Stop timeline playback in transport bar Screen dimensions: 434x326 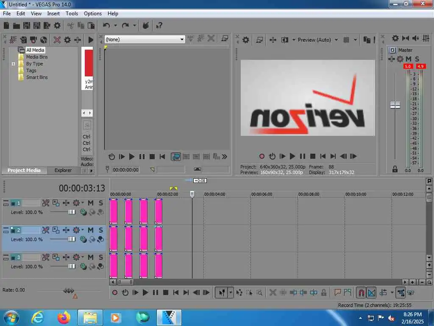point(166,292)
